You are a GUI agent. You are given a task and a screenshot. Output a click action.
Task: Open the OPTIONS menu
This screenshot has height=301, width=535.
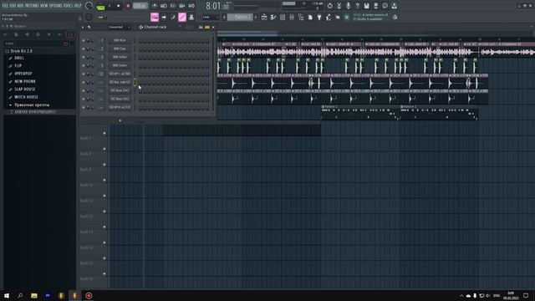[x=56, y=6]
